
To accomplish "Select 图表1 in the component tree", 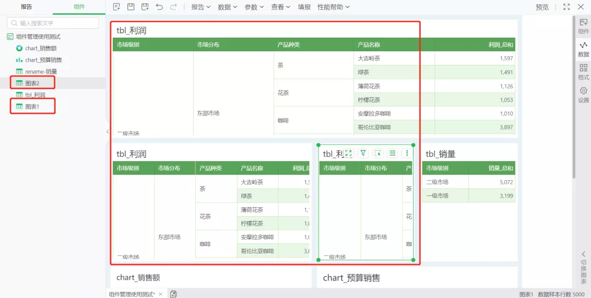I will tap(32, 106).
